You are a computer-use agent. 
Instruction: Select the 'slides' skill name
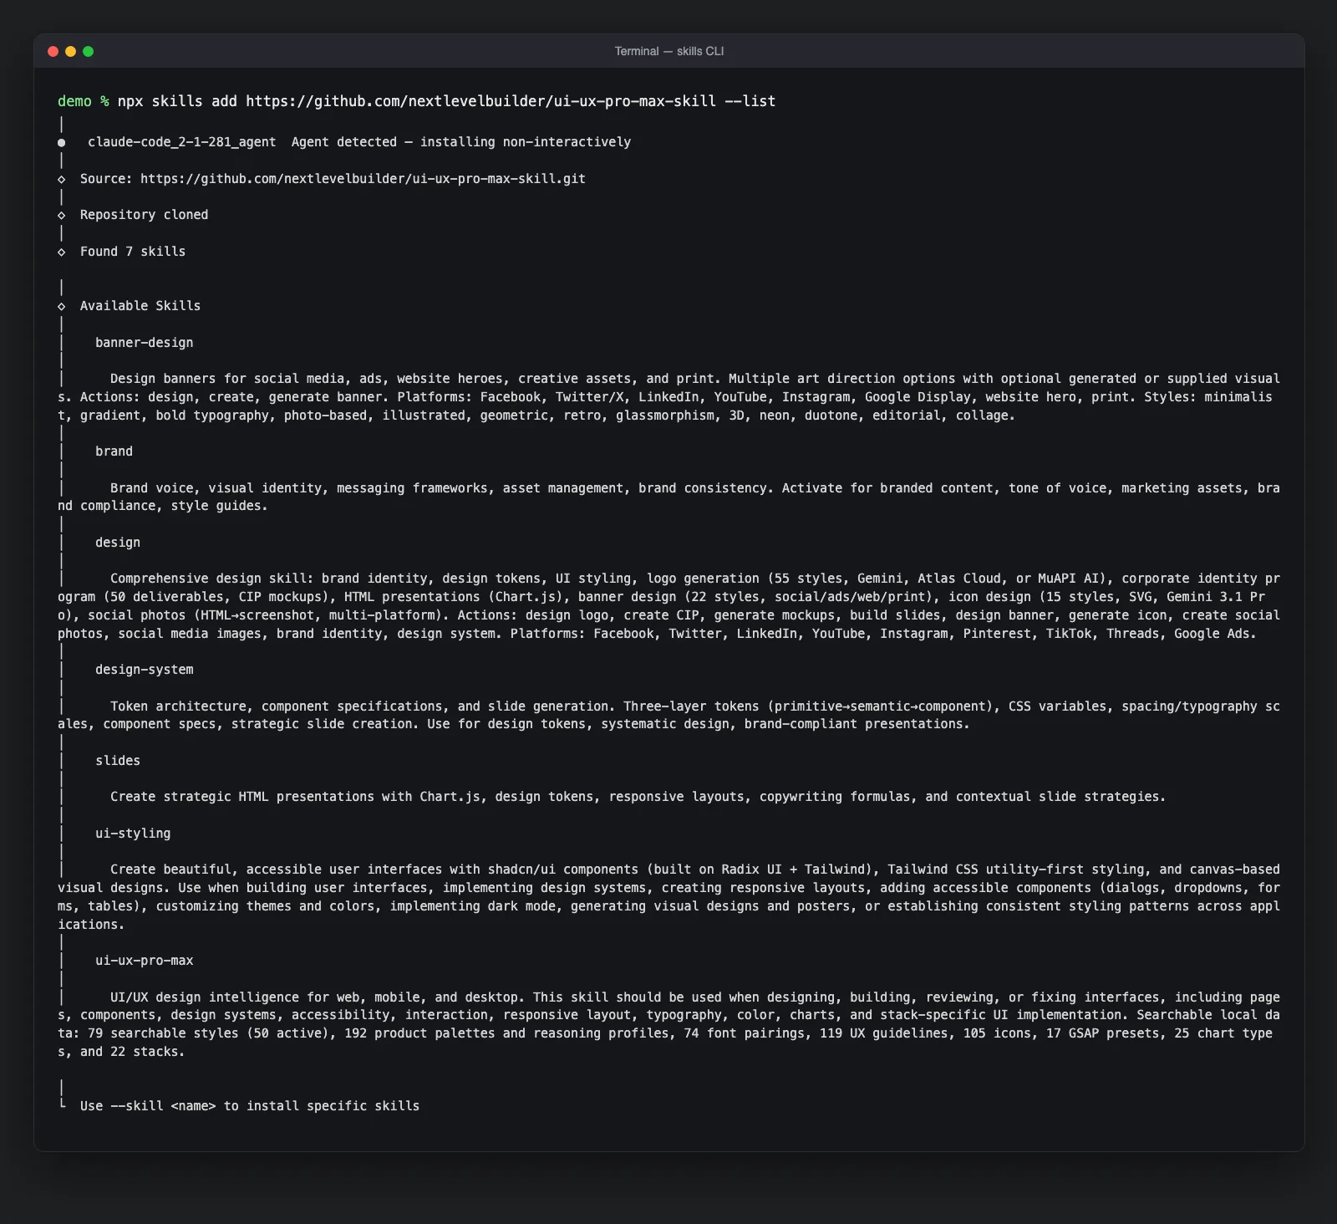click(x=118, y=761)
